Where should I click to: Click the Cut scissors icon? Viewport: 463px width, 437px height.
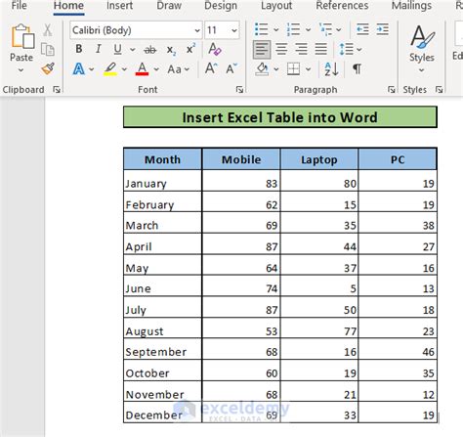coord(48,30)
